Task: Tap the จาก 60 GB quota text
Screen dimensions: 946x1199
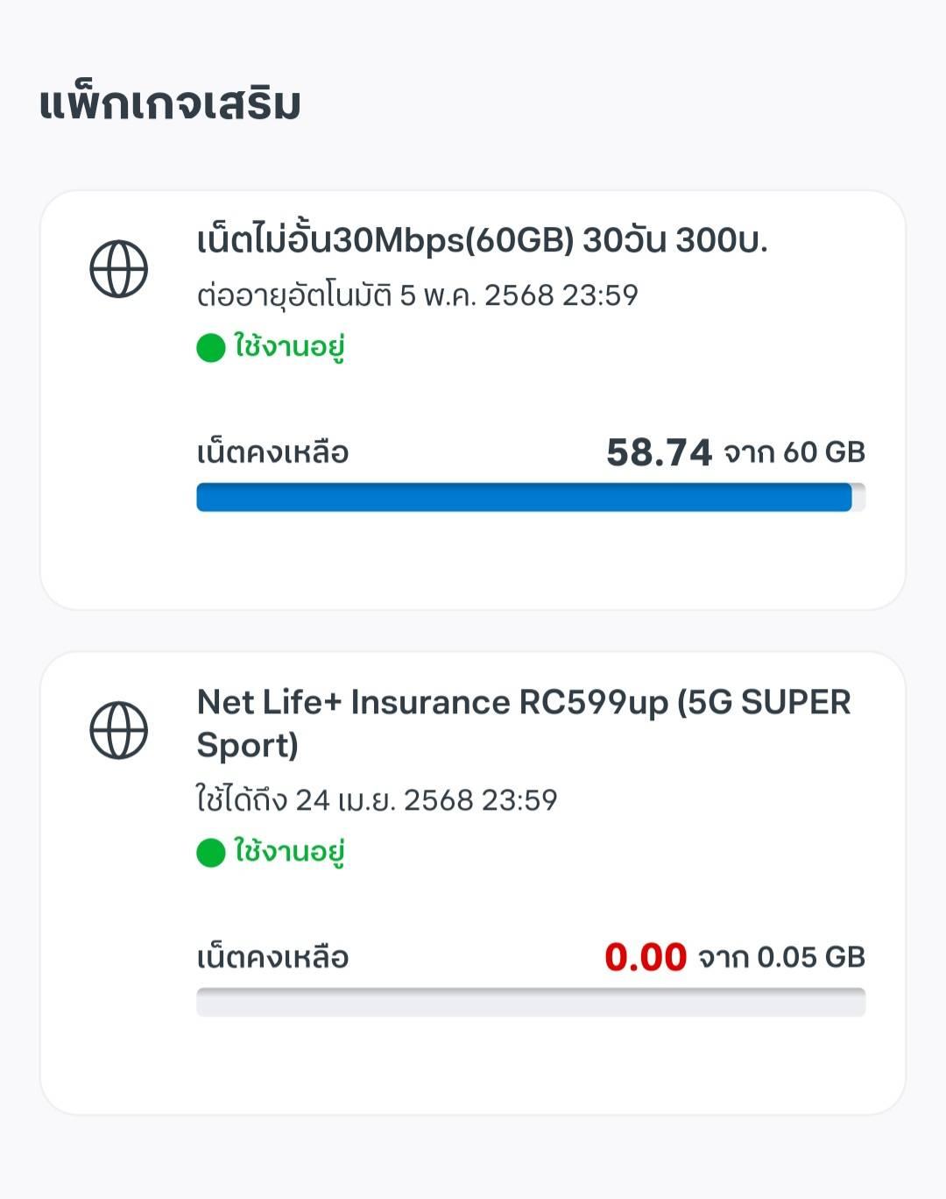Action: point(794,452)
